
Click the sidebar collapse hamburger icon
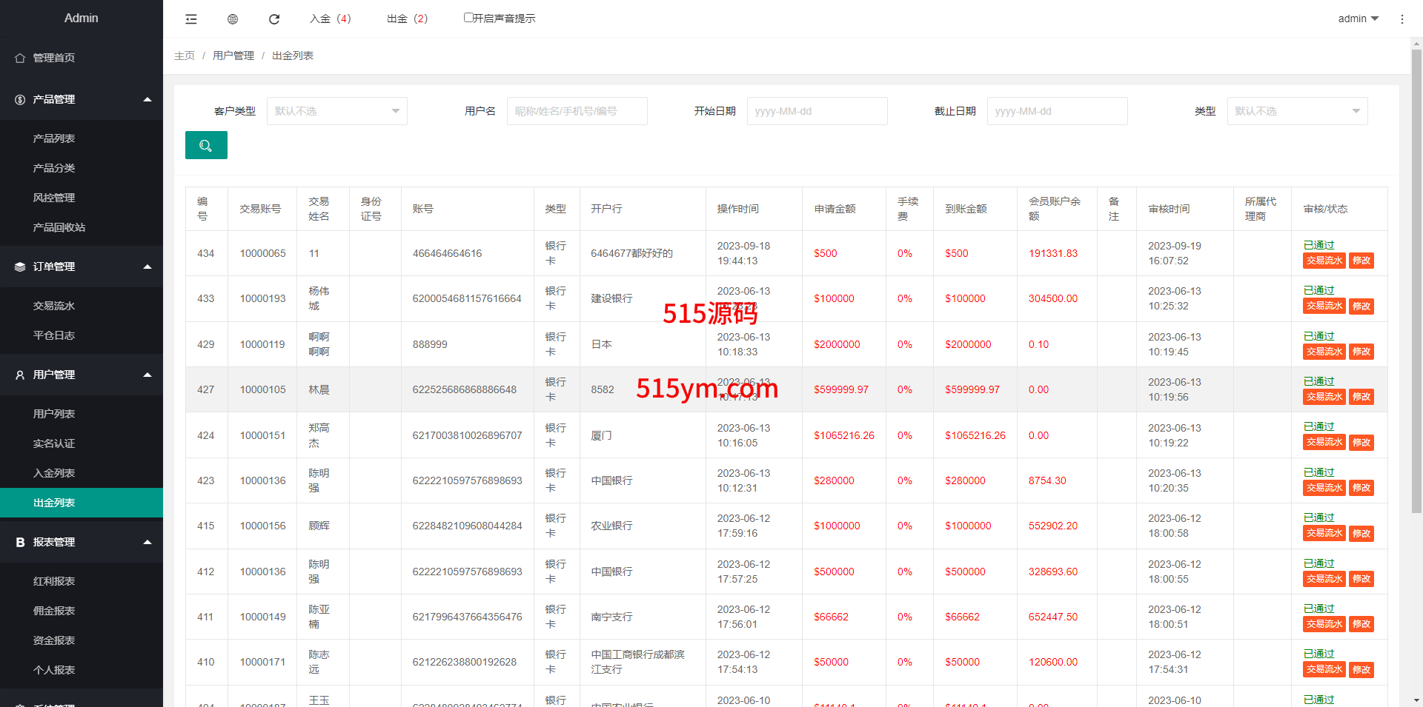click(191, 19)
